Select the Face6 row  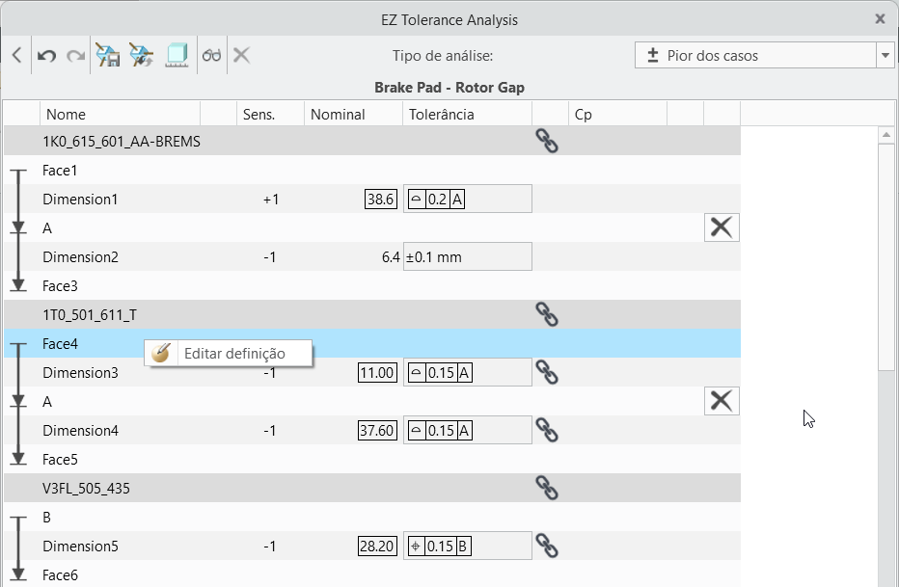point(372,575)
